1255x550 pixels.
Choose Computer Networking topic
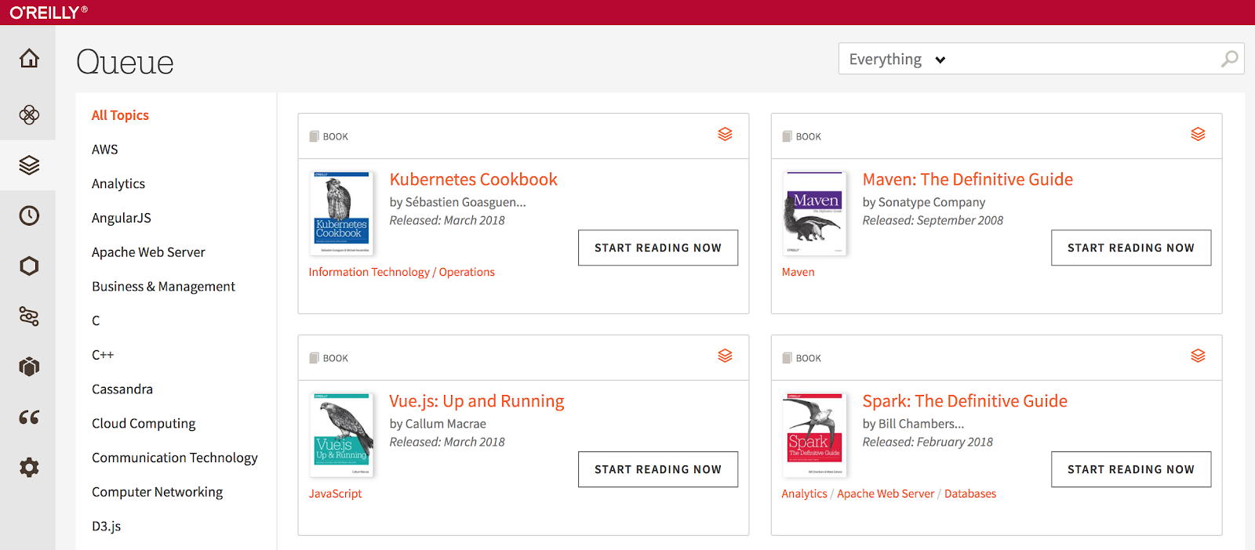coord(157,492)
